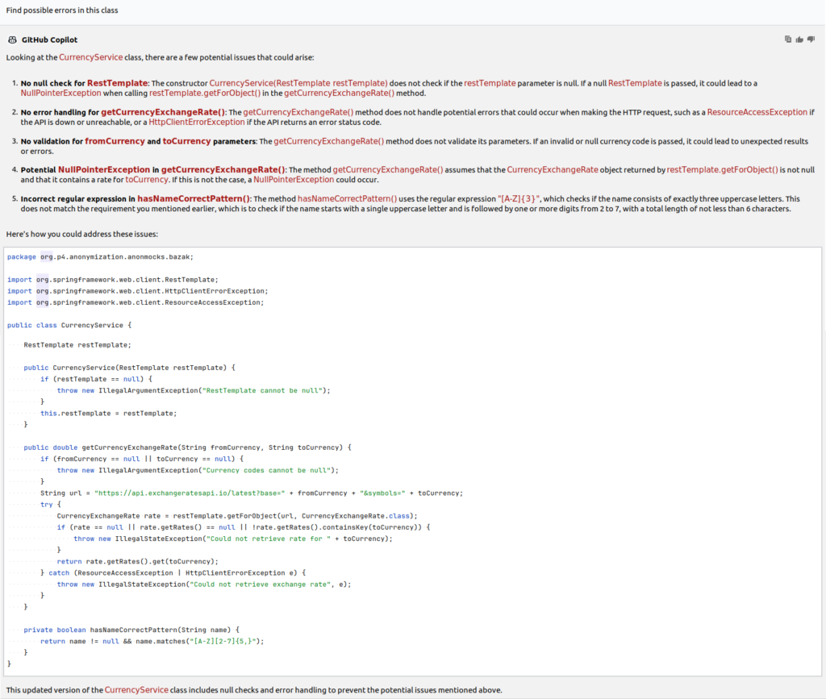Click the GitHub Copilot logo icon
The height and width of the screenshot is (699, 826).
[12, 40]
